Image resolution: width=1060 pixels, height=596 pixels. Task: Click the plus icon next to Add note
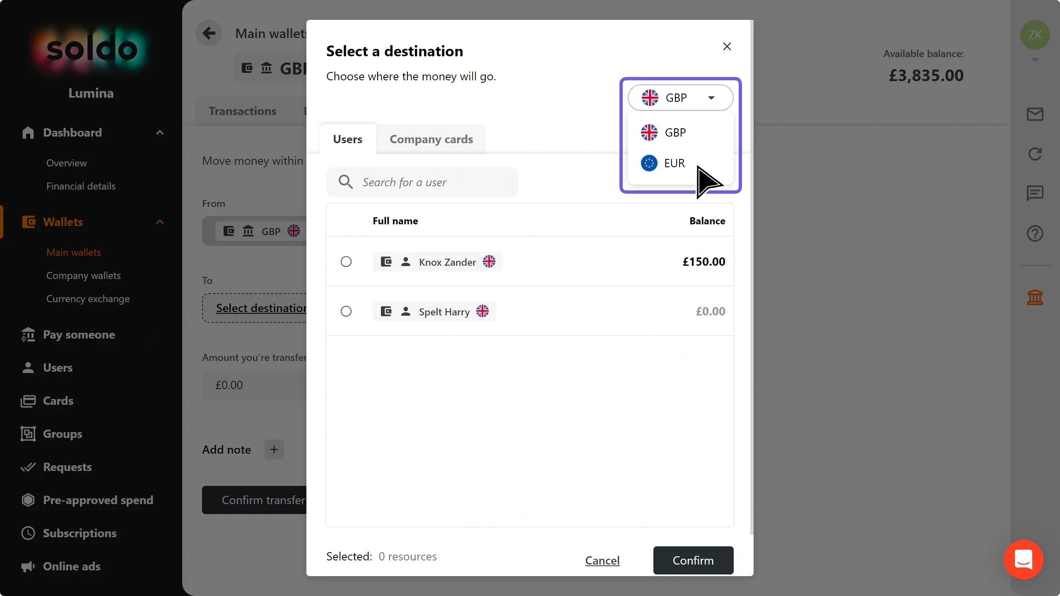coord(274,449)
